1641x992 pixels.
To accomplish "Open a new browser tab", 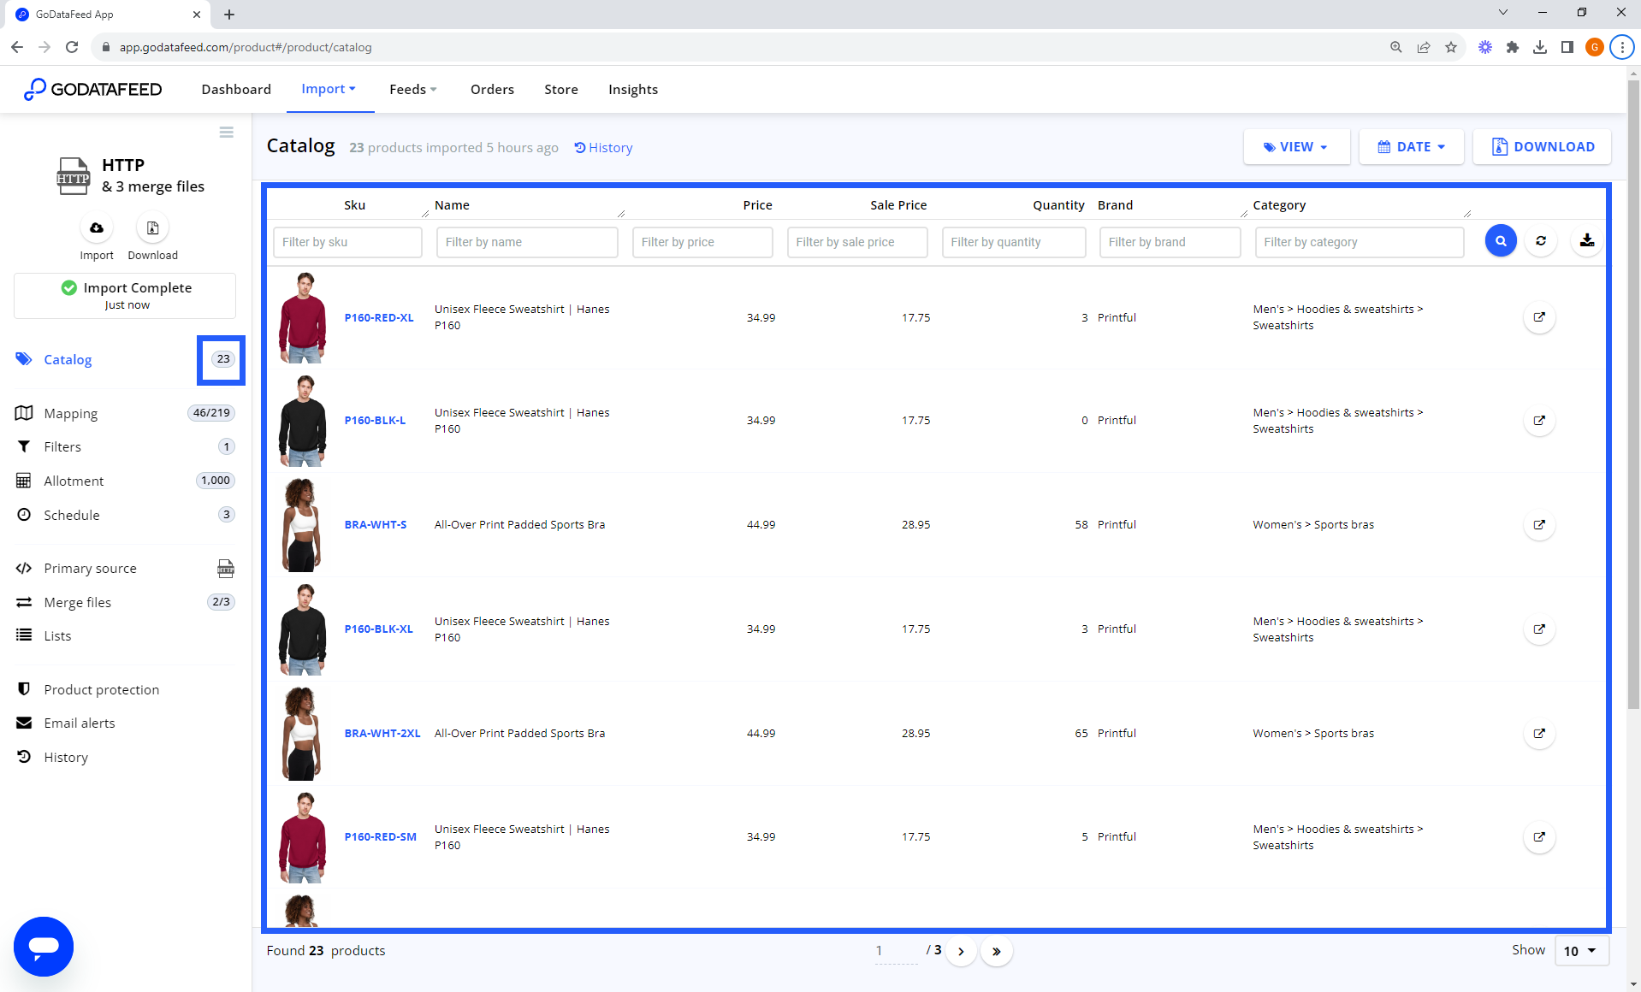I will [229, 15].
